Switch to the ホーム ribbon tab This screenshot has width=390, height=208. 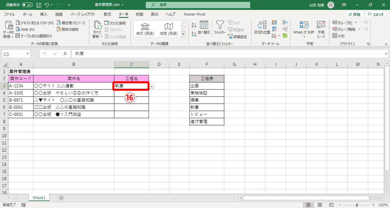(x=27, y=14)
